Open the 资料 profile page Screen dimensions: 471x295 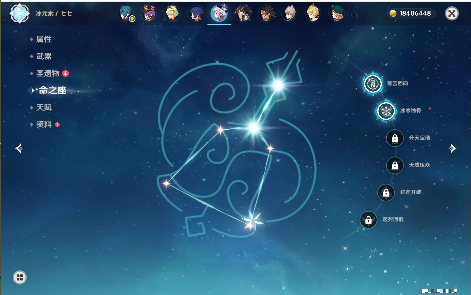click(x=44, y=124)
